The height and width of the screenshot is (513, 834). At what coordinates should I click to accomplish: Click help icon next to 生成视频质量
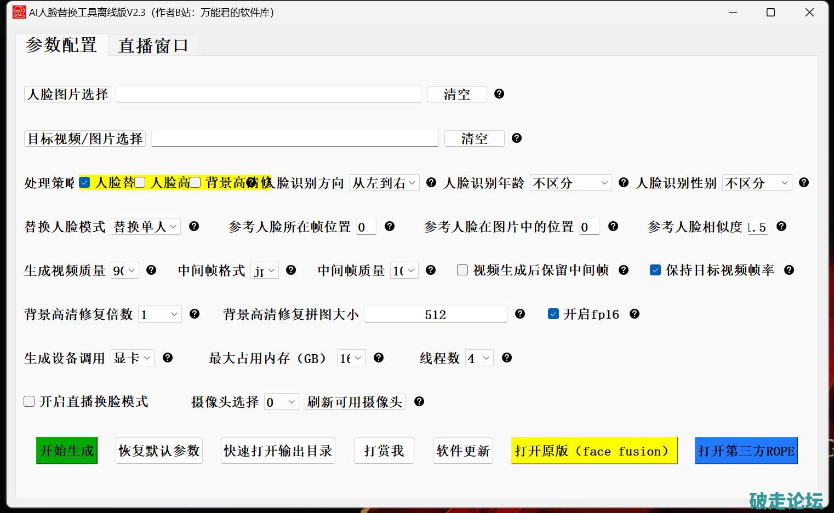point(151,270)
